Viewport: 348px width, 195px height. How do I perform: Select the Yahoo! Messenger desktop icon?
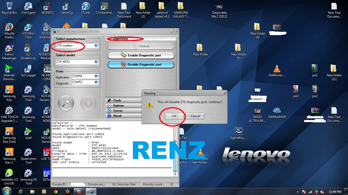[x=9, y=52]
